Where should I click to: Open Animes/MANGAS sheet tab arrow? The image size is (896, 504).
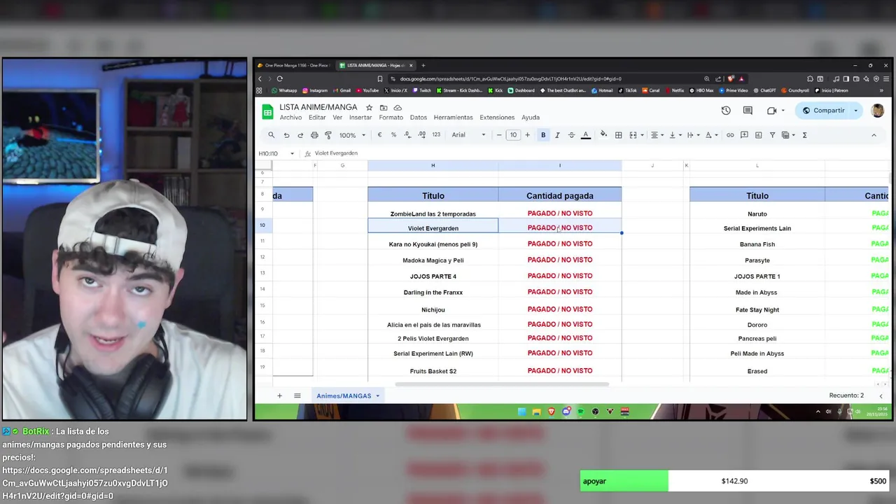tap(377, 396)
